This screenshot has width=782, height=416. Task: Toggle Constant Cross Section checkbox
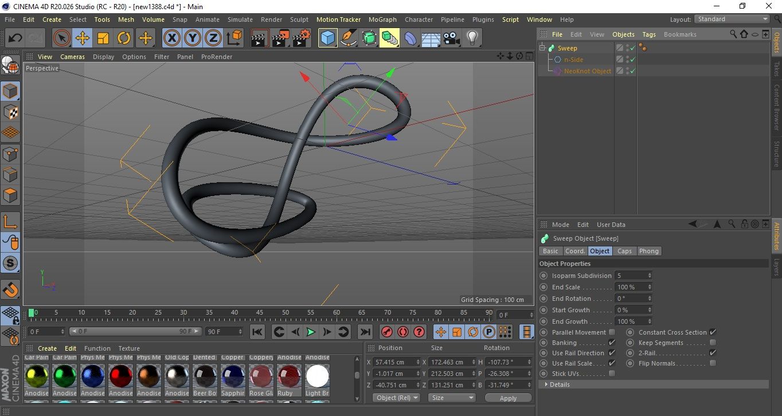click(x=713, y=332)
